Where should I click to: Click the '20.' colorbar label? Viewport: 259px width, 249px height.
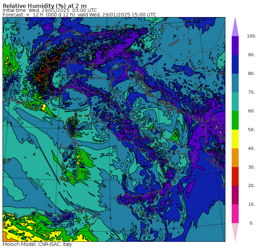coord(252,186)
